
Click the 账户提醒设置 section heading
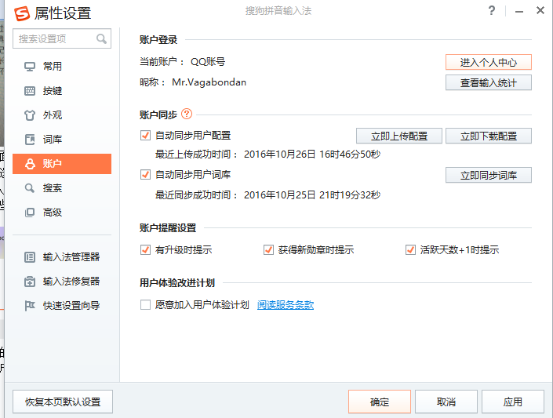point(168,228)
